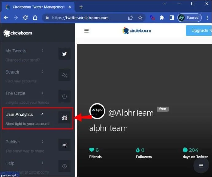The image size is (212, 177).
Task: View site info via padlock icon
Action: [47, 18]
